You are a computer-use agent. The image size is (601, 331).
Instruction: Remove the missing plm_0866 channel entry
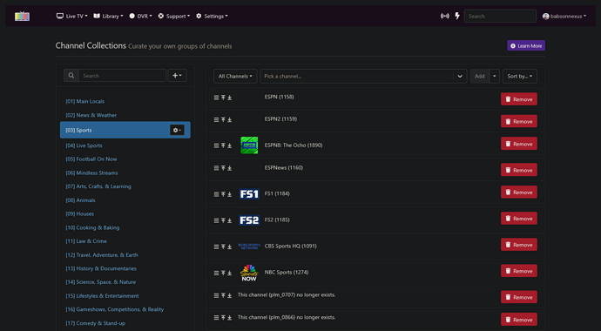point(519,320)
